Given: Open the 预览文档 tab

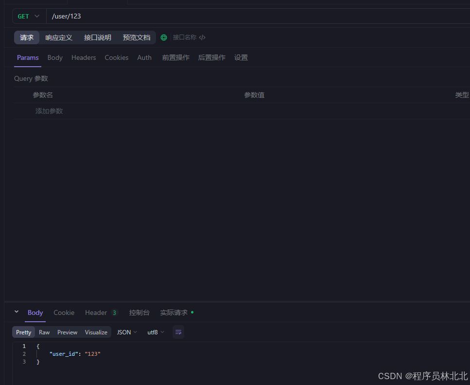Looking at the screenshot, I should (x=137, y=37).
